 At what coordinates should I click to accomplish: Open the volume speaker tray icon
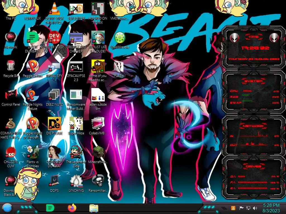click(x=255, y=208)
